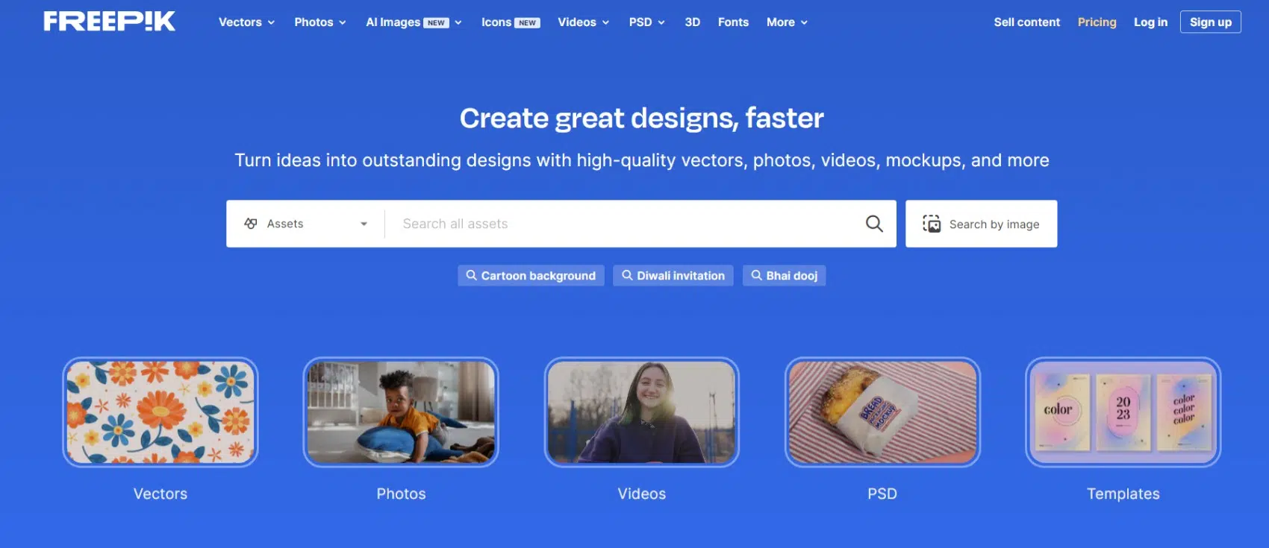
Task: Select the Bhai dooj suggestion
Action: point(785,276)
